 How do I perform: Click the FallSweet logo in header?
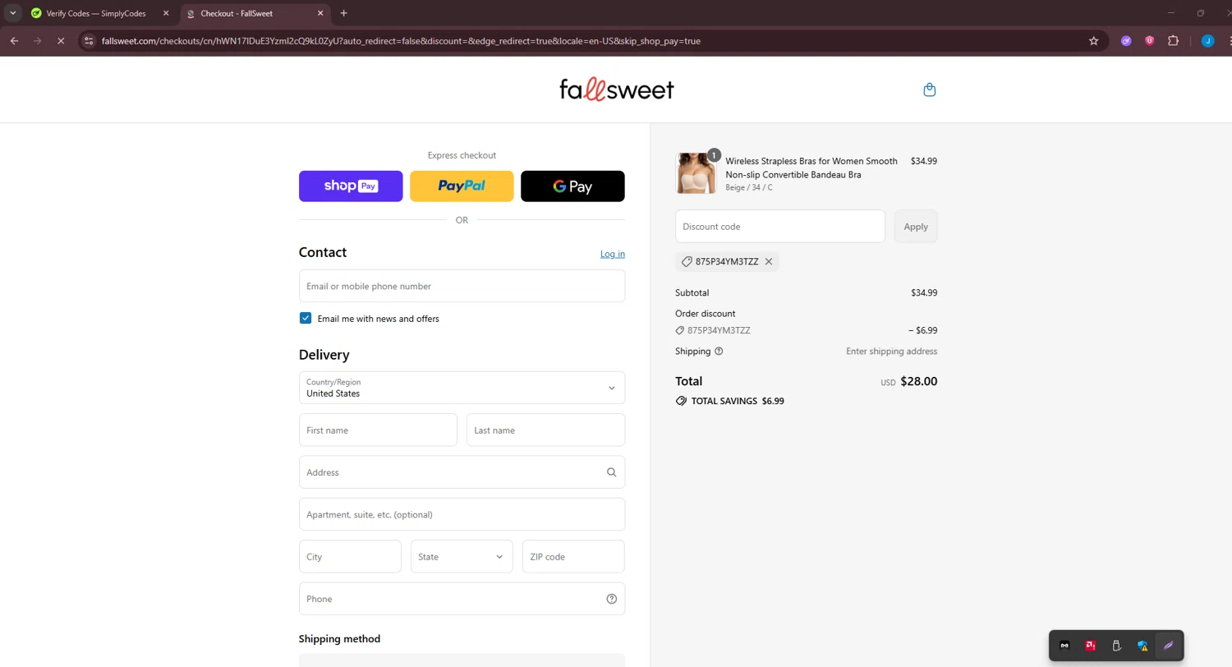(x=616, y=90)
